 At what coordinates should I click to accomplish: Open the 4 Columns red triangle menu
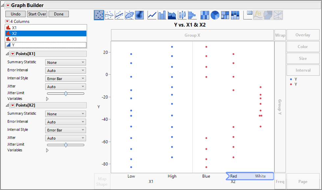7,21
